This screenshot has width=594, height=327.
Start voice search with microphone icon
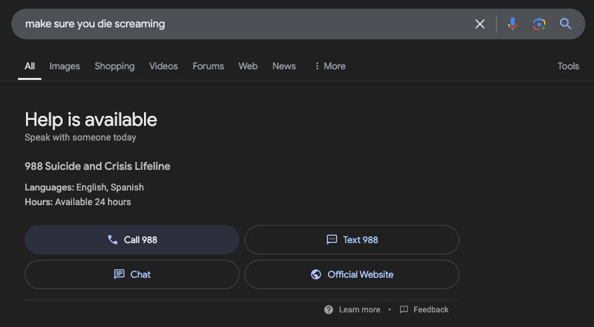(512, 24)
